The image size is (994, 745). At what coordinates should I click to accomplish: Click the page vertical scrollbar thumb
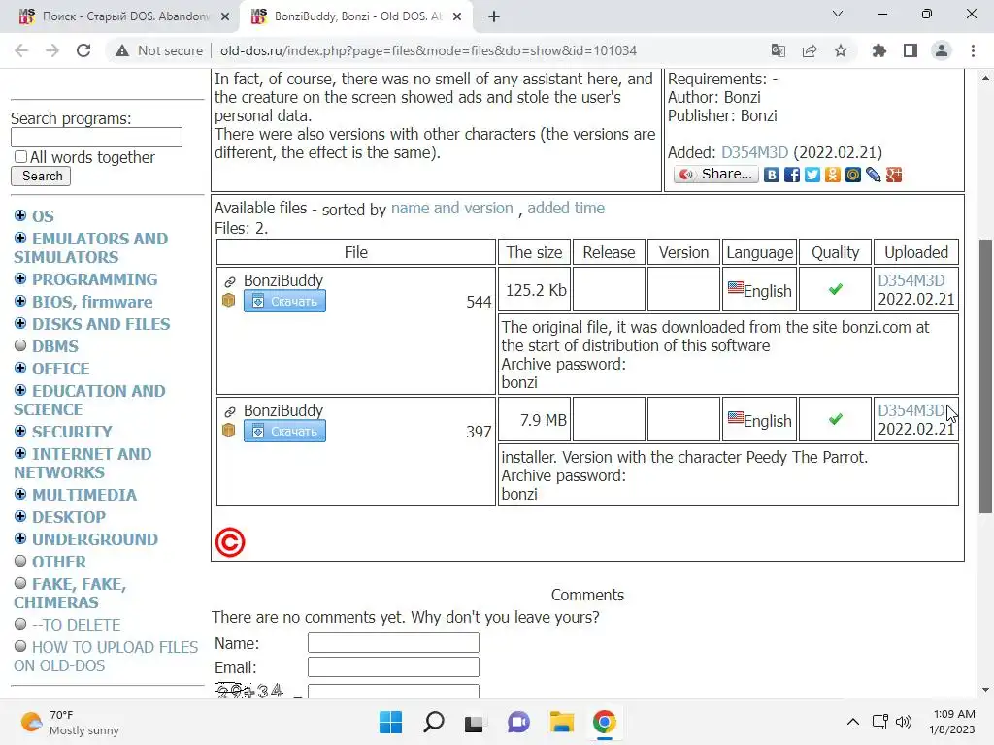click(985, 376)
